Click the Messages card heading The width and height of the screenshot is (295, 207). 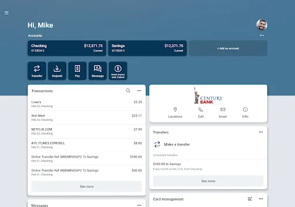point(40,205)
